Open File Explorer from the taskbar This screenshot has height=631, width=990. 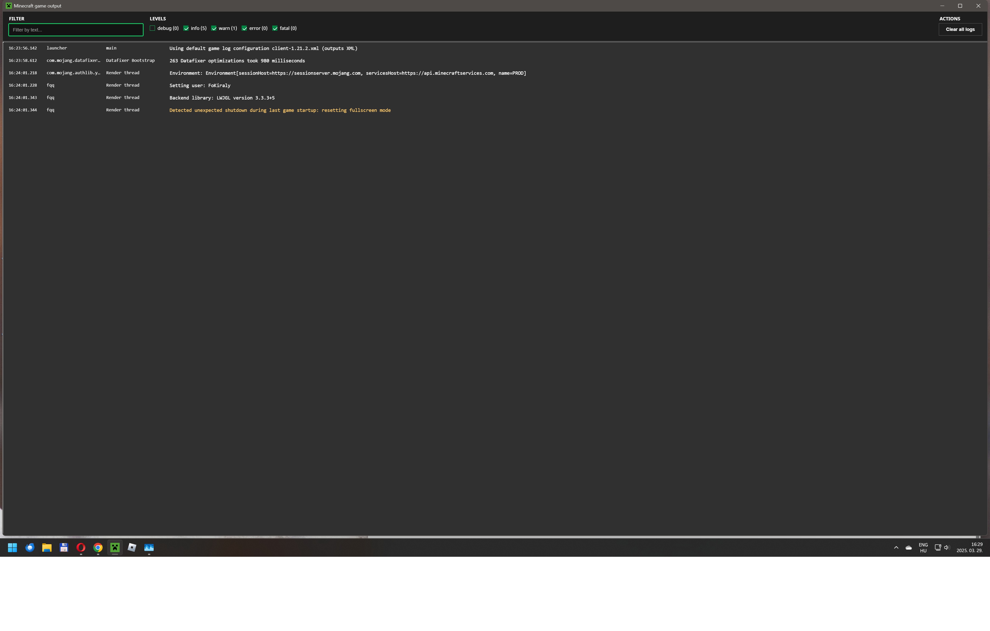coord(47,547)
